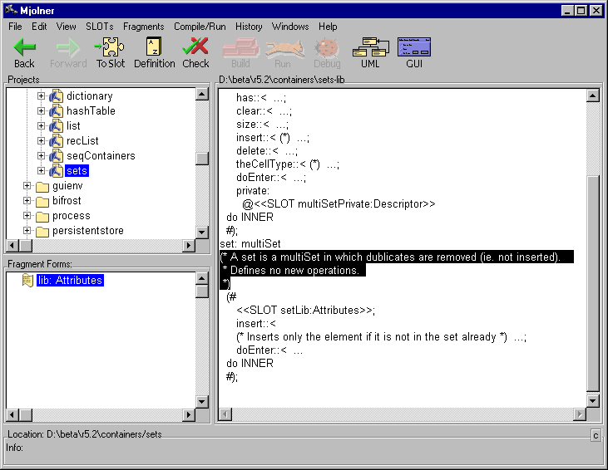Click the small 'c' status button
The height and width of the screenshot is (470, 608).
(596, 435)
